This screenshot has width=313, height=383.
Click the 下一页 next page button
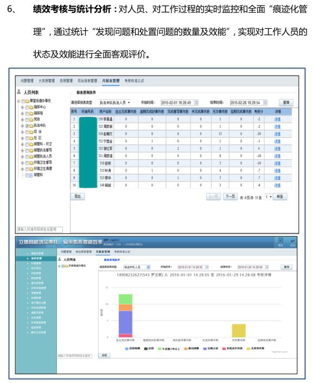pyautogui.click(x=231, y=197)
